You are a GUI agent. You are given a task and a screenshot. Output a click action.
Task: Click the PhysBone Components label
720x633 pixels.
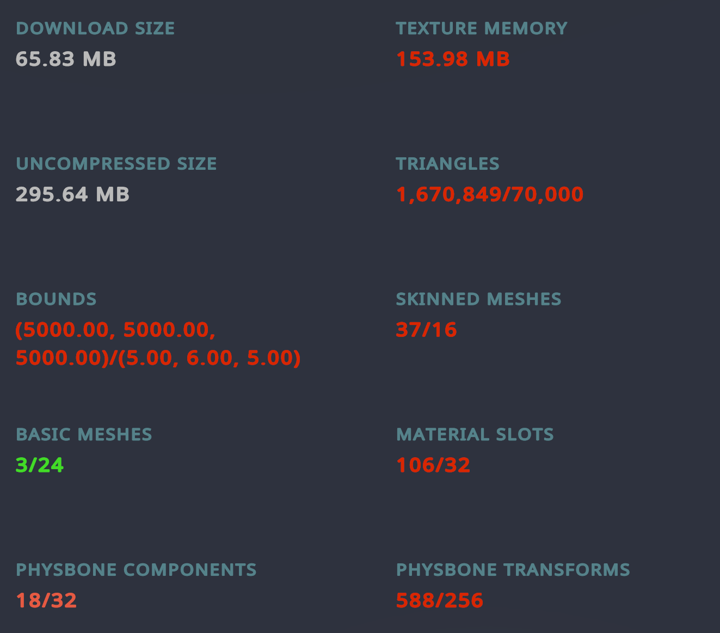[136, 570]
